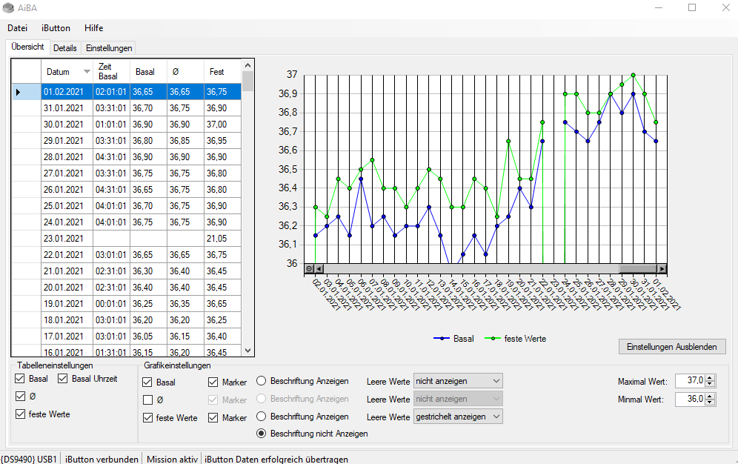Image resolution: width=738 pixels, height=464 pixels.
Task: Toggle Basal checkbox in Grafikeinstellungen
Action: [x=147, y=382]
